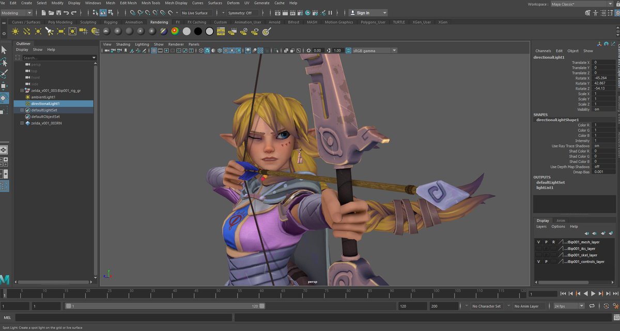Open the Symmetry: Off dropdown
Viewport: 620px width, 331px height.
[x=242, y=12]
